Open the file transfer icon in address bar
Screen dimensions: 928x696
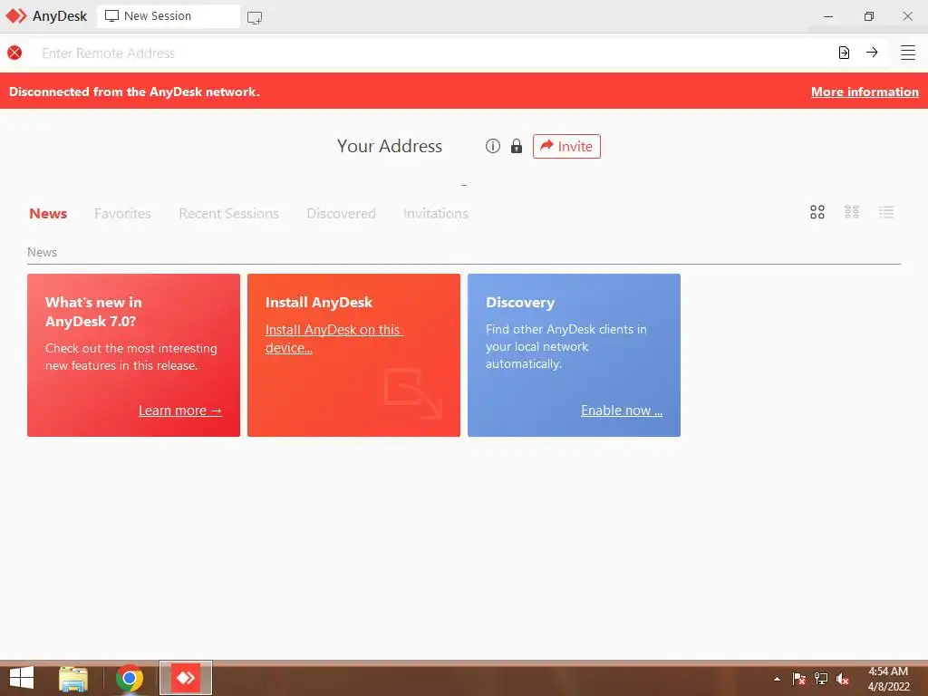pyautogui.click(x=844, y=53)
